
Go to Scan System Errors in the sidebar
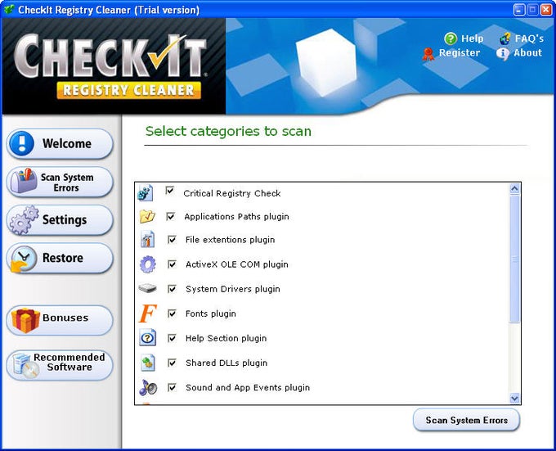[60, 182]
